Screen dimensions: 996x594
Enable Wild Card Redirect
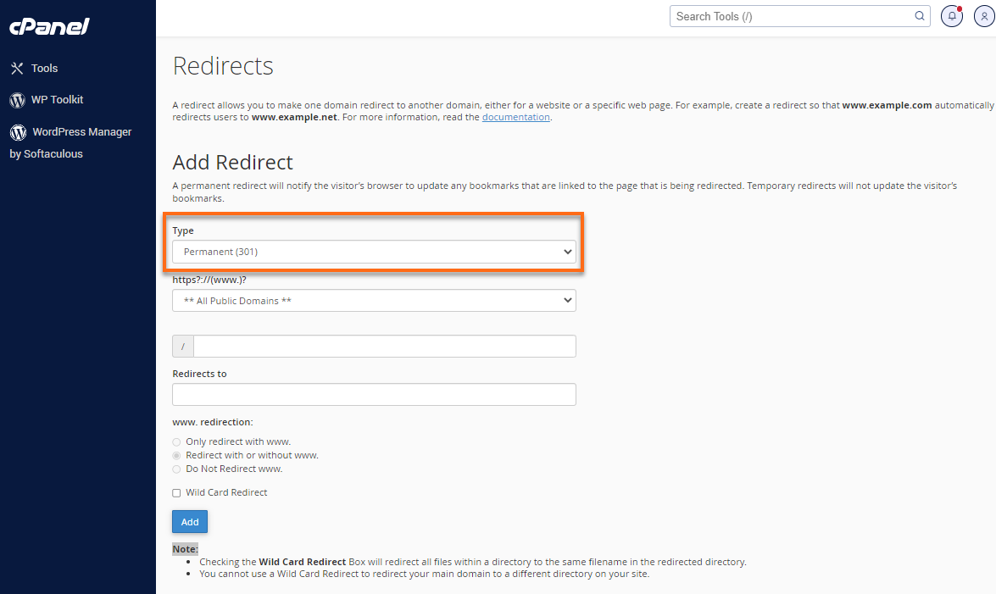pyautogui.click(x=176, y=492)
